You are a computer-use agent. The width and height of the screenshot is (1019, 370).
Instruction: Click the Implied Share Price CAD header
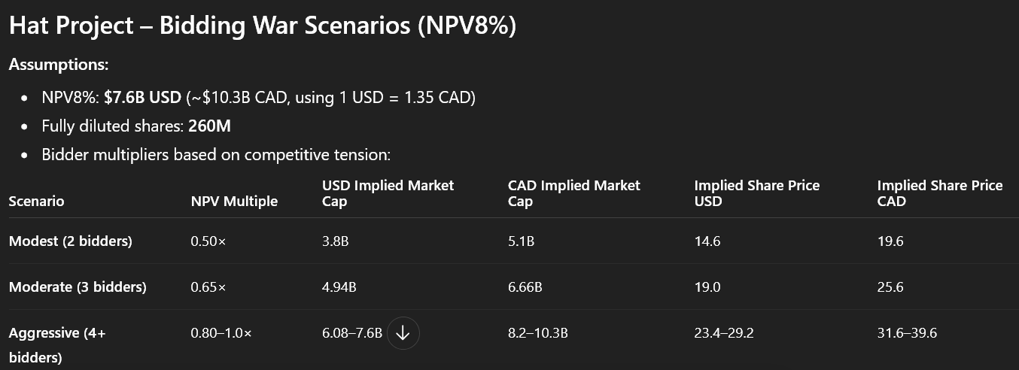(939, 193)
